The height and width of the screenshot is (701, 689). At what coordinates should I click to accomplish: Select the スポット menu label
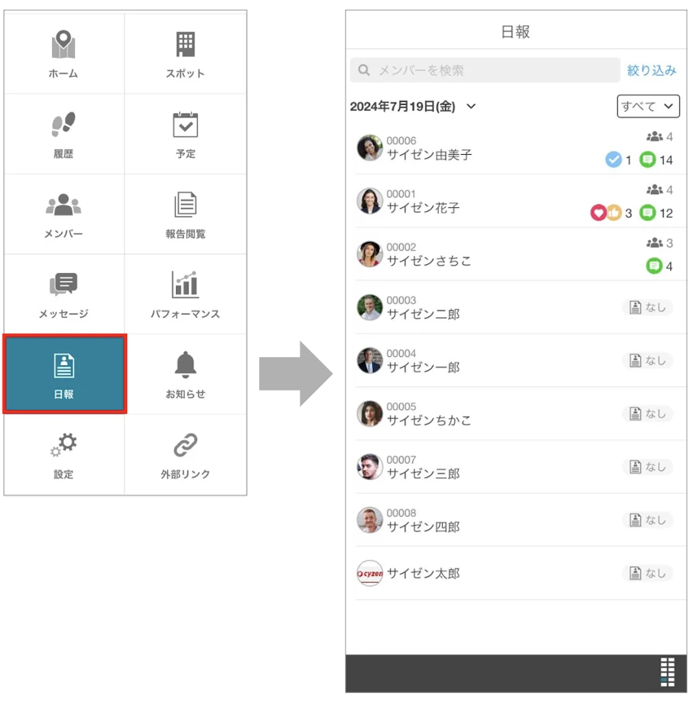point(185,73)
